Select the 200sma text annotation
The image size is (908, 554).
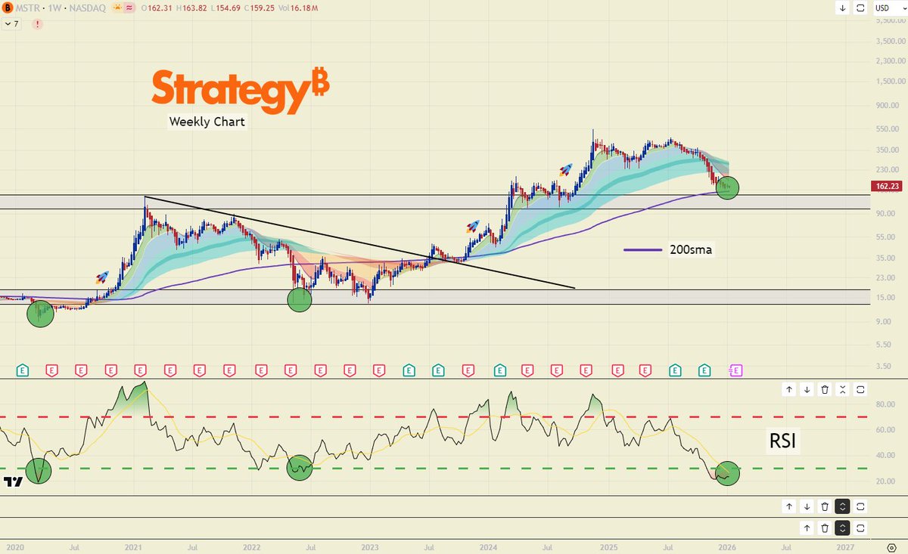(691, 249)
